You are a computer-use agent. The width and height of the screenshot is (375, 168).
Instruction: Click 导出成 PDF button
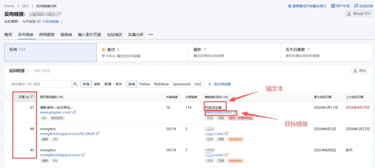tap(359, 14)
